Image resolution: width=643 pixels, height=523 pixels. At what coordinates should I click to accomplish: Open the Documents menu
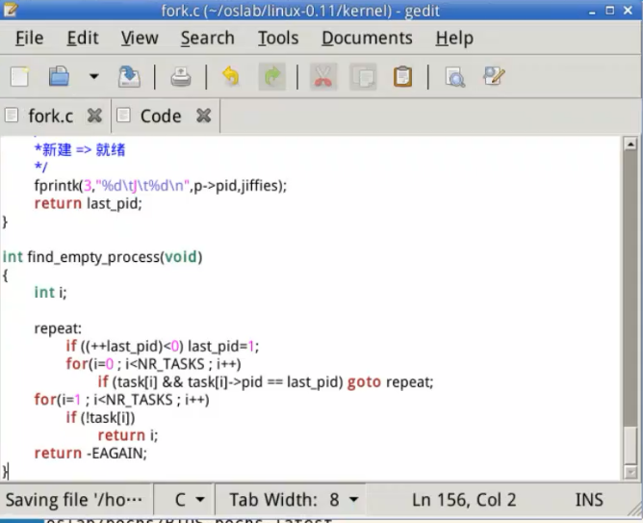(x=366, y=39)
